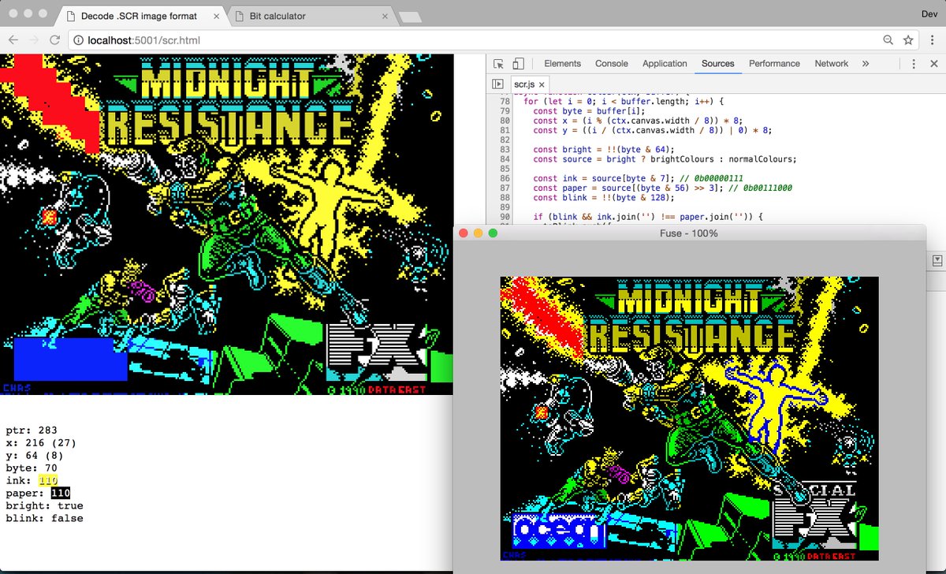The height and width of the screenshot is (574, 946).
Task: Click the back navigation arrow
Action: 13,39
